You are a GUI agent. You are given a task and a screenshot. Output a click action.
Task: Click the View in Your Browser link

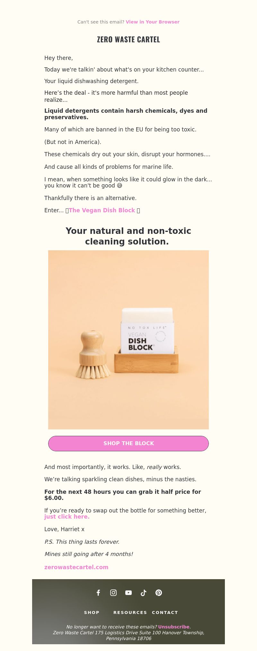pyautogui.click(x=153, y=22)
